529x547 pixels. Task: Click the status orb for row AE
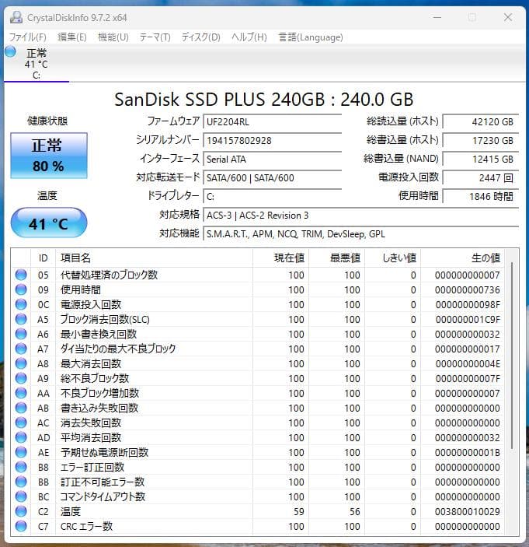21,452
